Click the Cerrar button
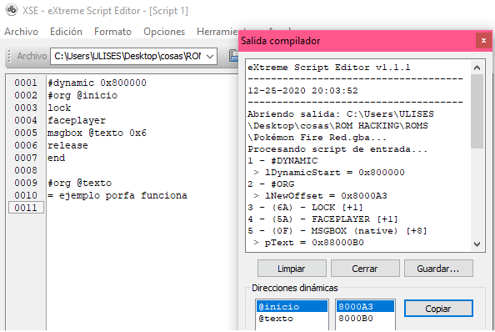Image resolution: width=495 pixels, height=332 pixels. pyautogui.click(x=365, y=269)
